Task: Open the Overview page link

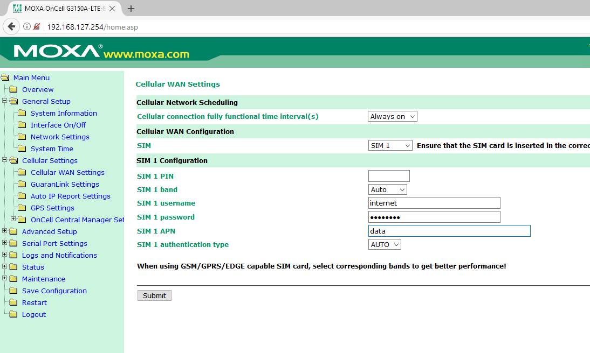Action: (38, 89)
